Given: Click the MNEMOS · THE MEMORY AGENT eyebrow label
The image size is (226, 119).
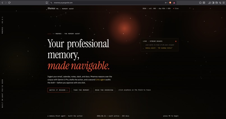Looking at the screenshot, I should tap(66, 34).
